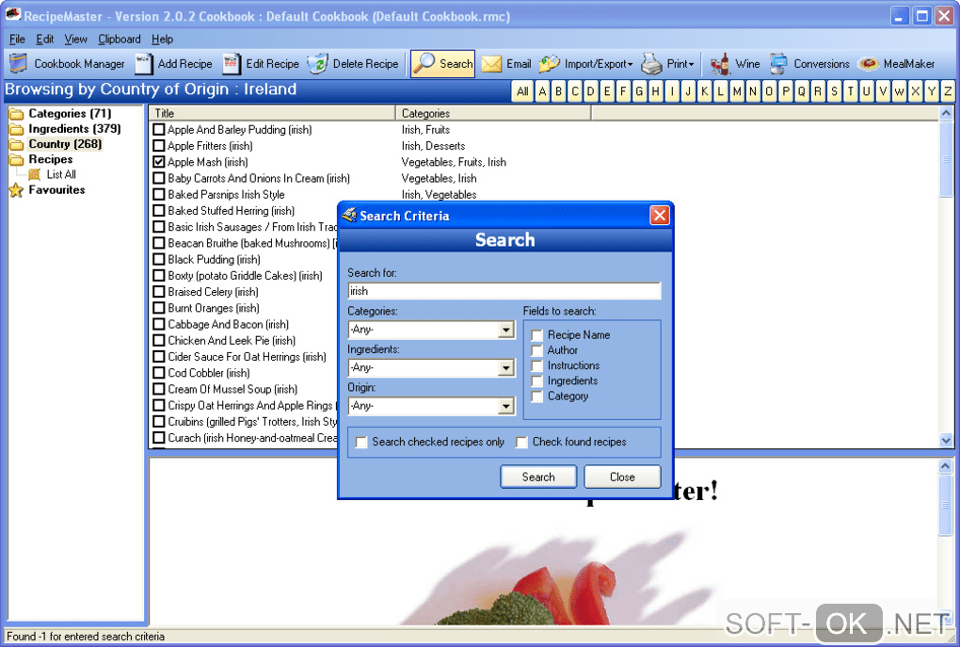Select the Chicken And Leek Pie recipe
The width and height of the screenshot is (960, 647).
tap(232, 341)
